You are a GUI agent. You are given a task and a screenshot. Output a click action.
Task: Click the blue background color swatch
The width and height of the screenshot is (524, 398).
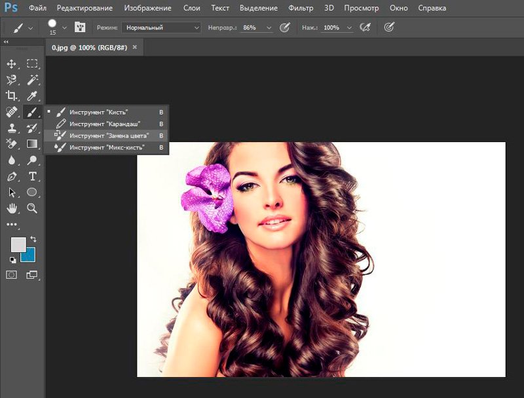click(29, 255)
